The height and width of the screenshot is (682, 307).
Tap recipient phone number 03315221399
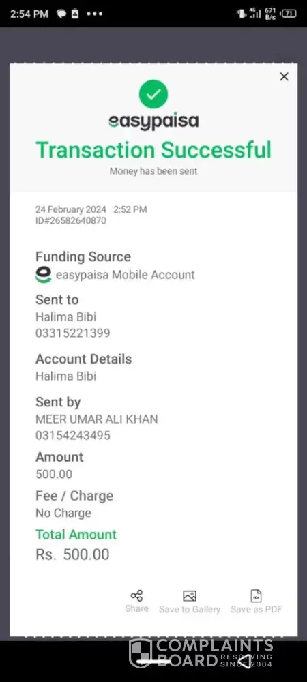[x=72, y=333]
